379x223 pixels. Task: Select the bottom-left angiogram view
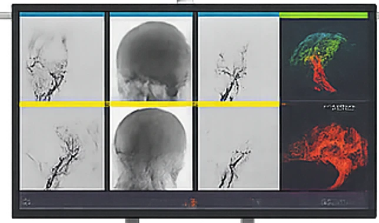coord(62,148)
